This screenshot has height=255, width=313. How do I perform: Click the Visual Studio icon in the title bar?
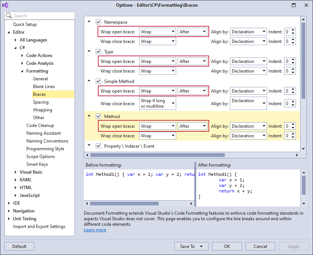click(5, 5)
